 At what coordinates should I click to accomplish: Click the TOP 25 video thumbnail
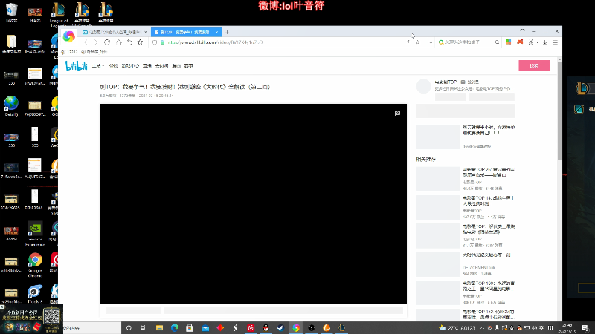pyautogui.click(x=438, y=179)
